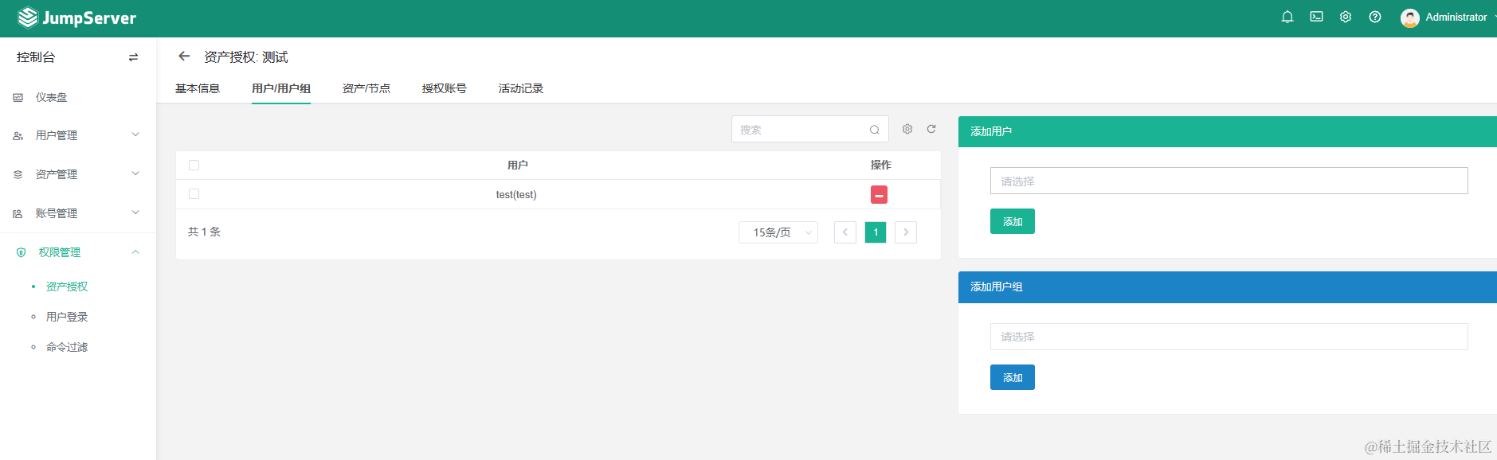Switch to the 基本信息 tab
Screen dimensions: 1497x460
(198, 88)
